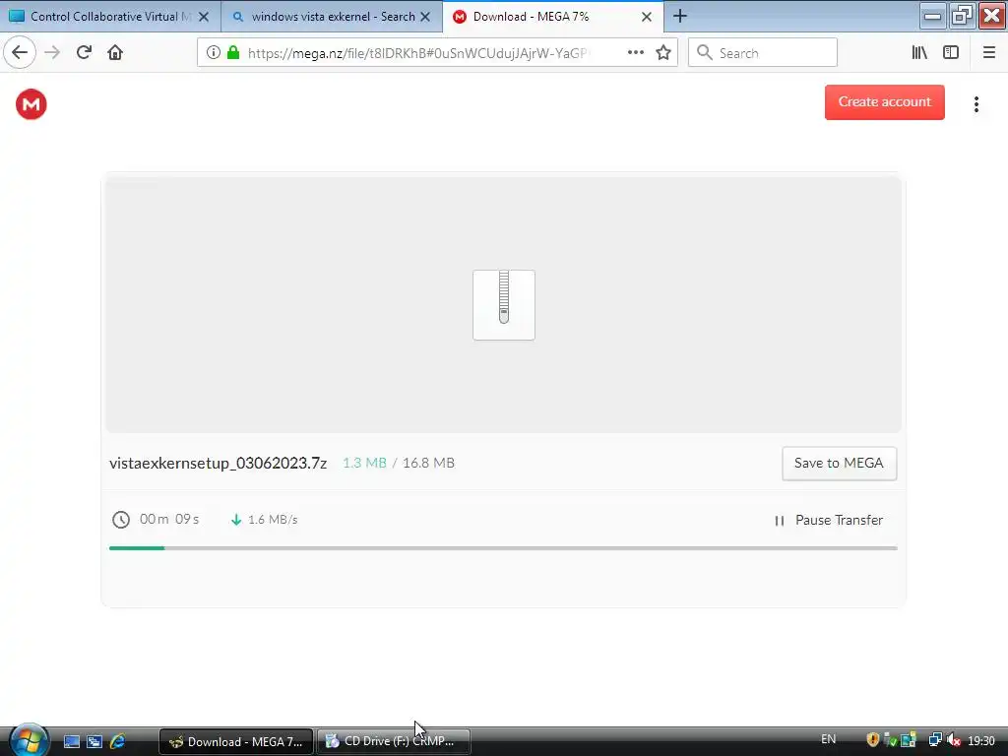
Task: Click the muted volume tray icon
Action: (954, 740)
